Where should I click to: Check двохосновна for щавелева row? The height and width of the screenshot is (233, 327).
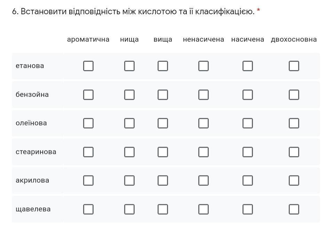point(294,209)
